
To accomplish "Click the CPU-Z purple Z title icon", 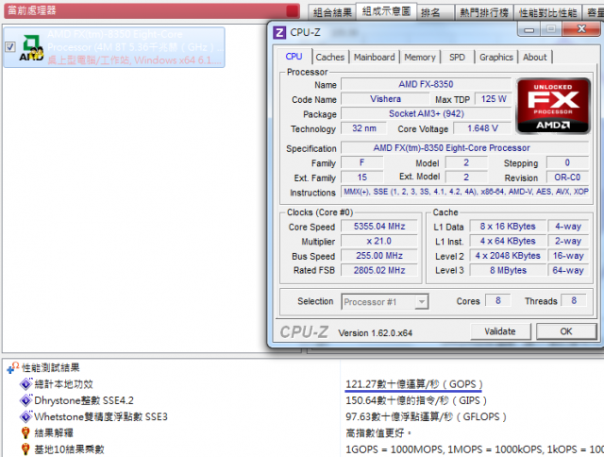I will pyautogui.click(x=279, y=32).
